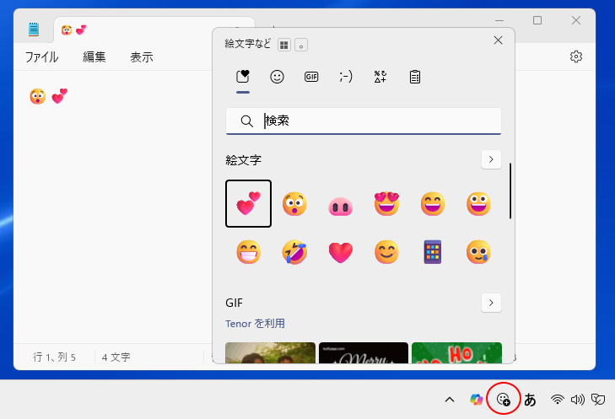615x419 pixels.
Task: Click the magnifier search icon
Action: 246,121
